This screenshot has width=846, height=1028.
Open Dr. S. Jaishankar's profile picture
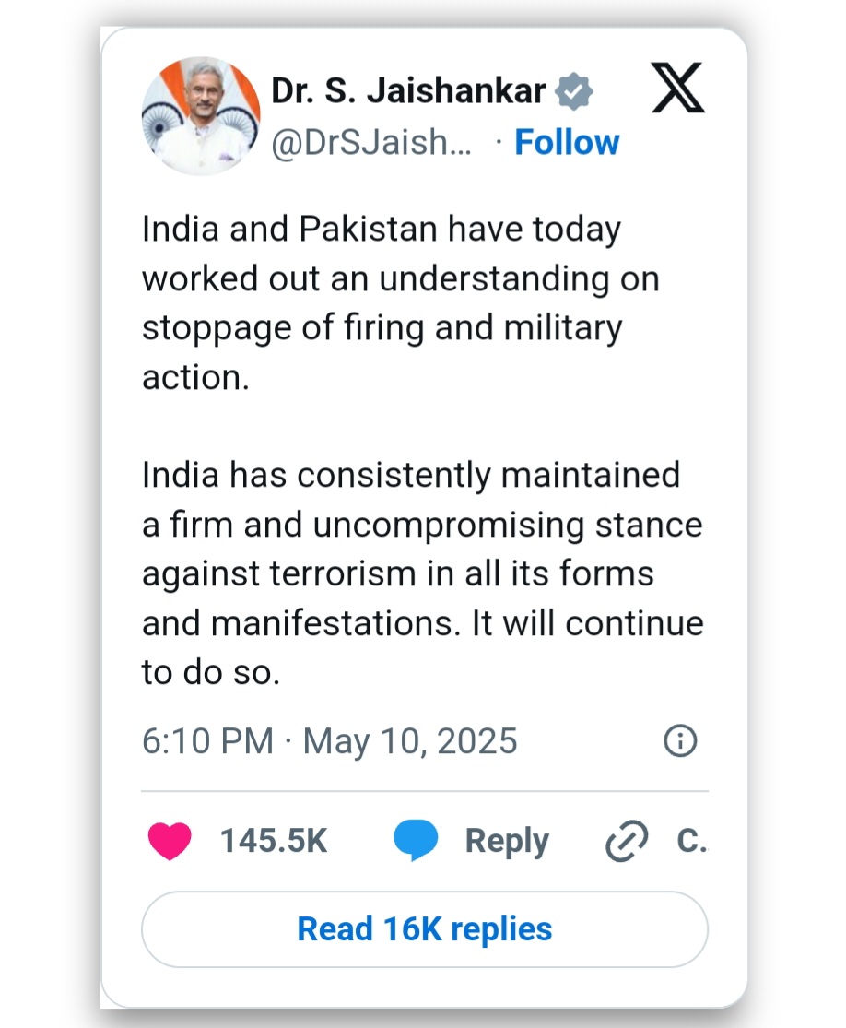coord(202,115)
